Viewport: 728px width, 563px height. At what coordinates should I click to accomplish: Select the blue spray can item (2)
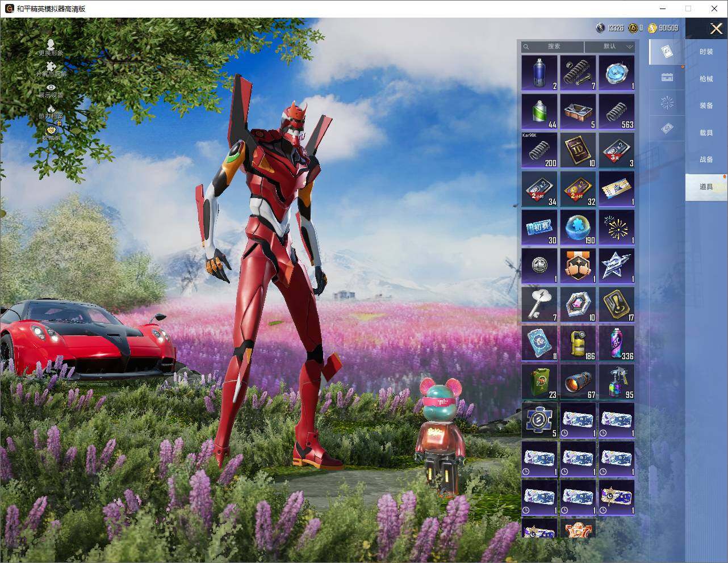point(539,73)
